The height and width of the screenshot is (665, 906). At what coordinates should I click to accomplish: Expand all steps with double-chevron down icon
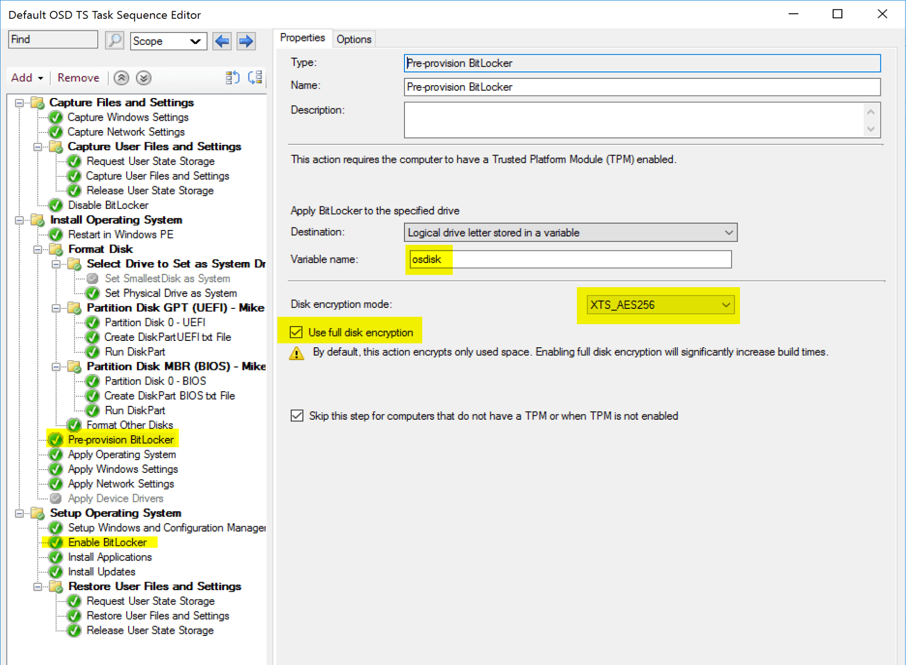pos(143,78)
